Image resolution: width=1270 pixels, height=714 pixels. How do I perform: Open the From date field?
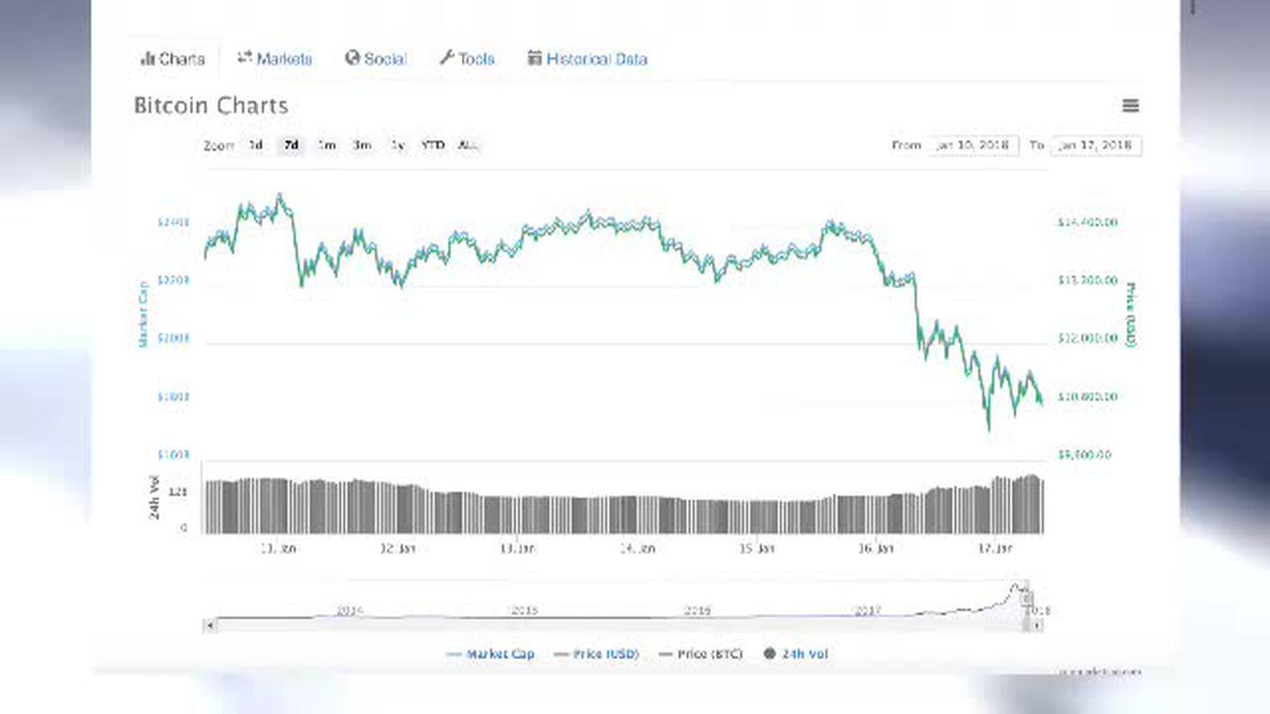[973, 145]
